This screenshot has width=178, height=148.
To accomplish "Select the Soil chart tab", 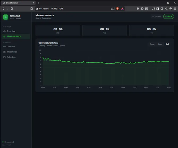I will point(167,44).
